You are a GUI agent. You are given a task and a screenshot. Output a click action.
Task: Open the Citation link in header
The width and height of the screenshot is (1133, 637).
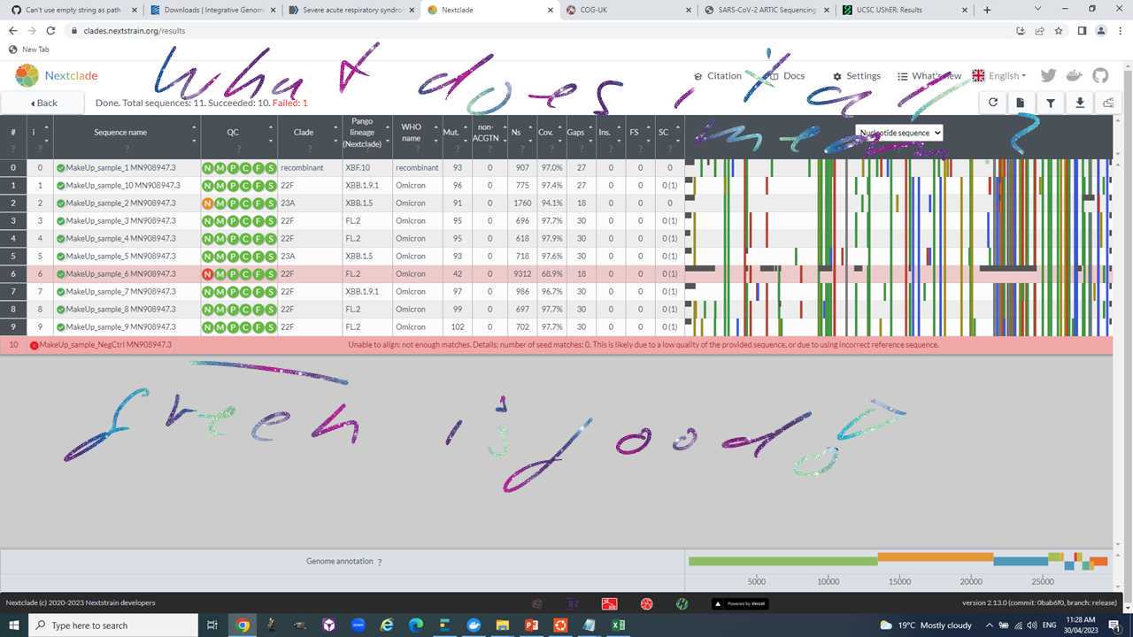[x=717, y=76]
